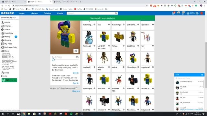Open messages icon in the header

pos(178,13)
